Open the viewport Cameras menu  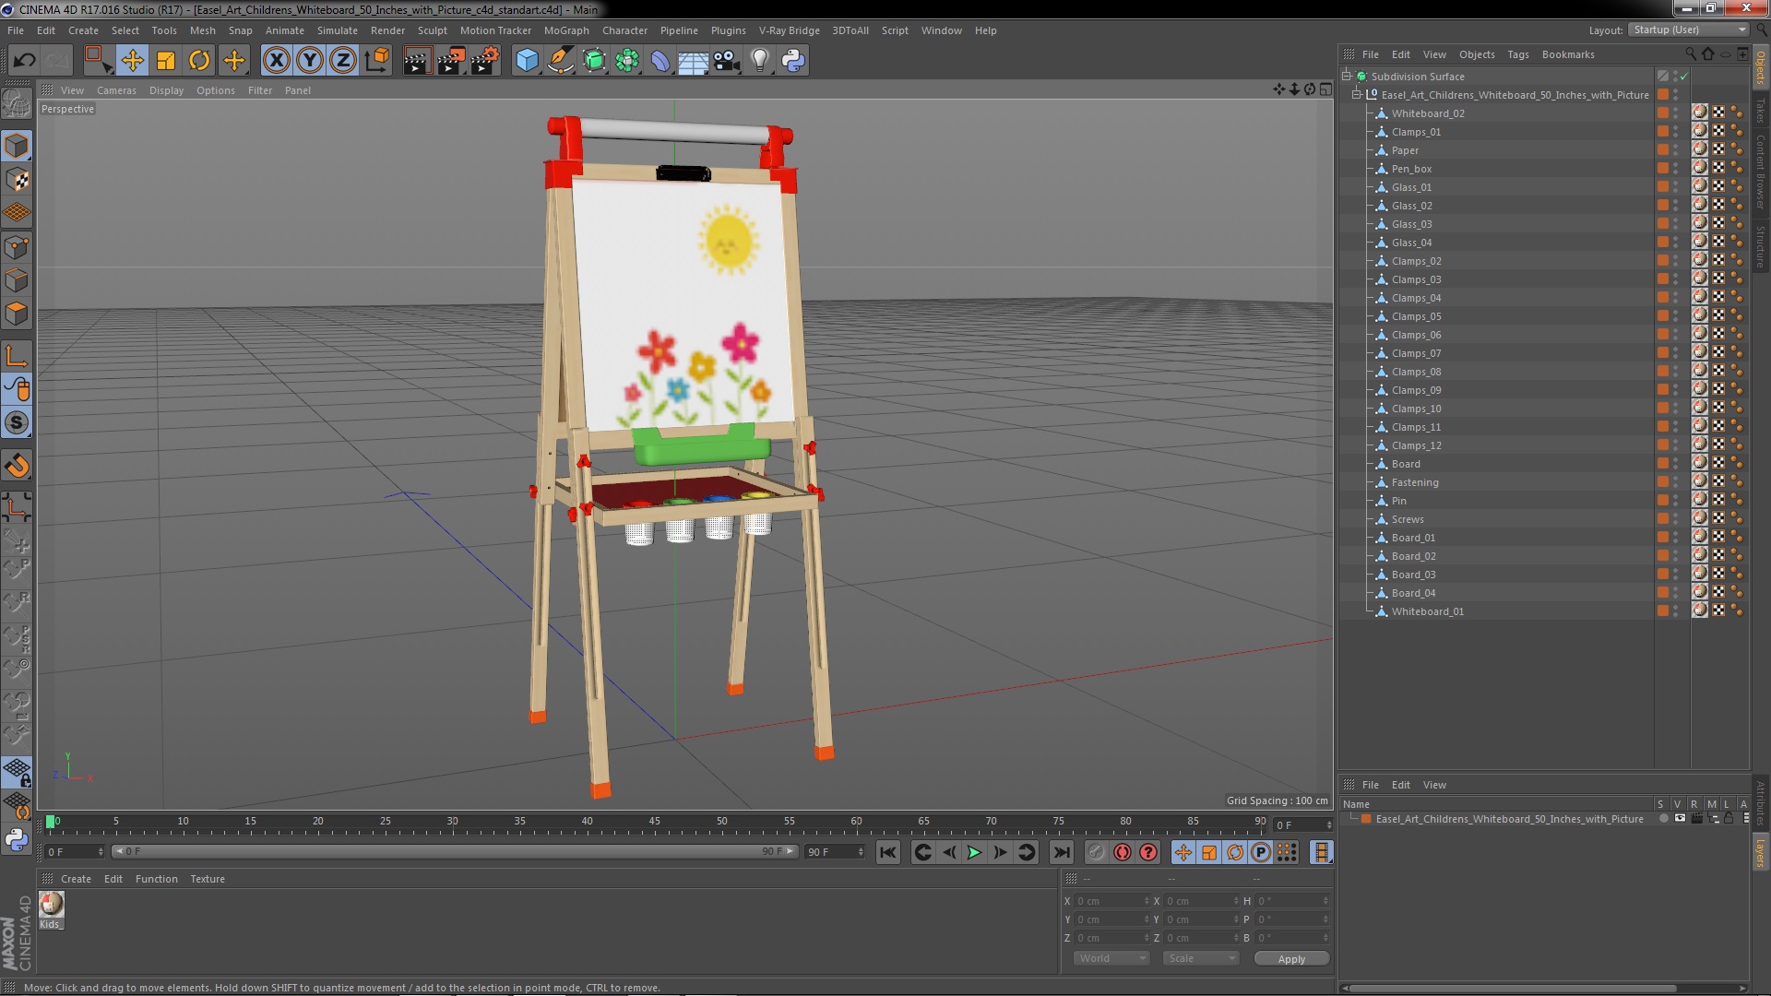tap(116, 90)
